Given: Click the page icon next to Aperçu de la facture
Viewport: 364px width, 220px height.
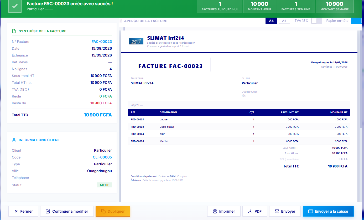Looking at the screenshot, I should [121, 21].
